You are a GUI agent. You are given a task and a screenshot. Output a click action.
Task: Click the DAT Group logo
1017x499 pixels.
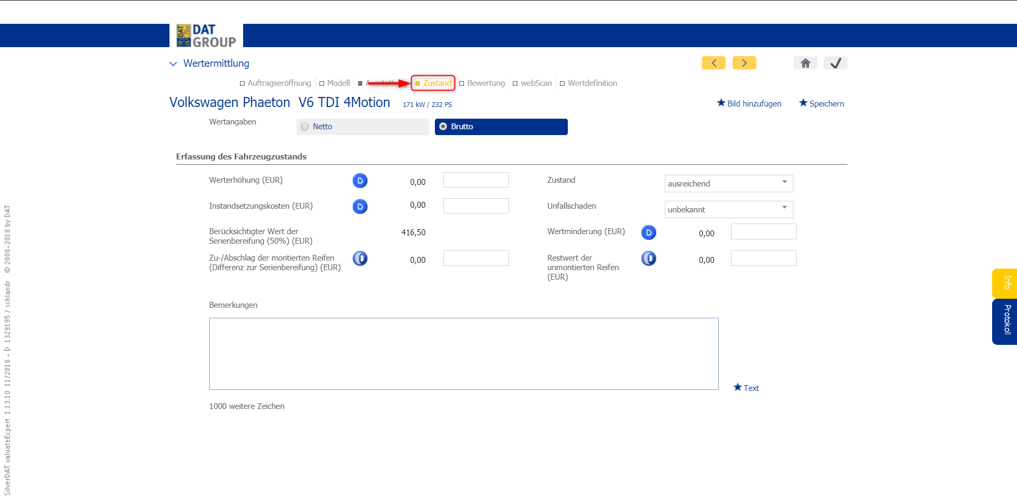click(206, 35)
